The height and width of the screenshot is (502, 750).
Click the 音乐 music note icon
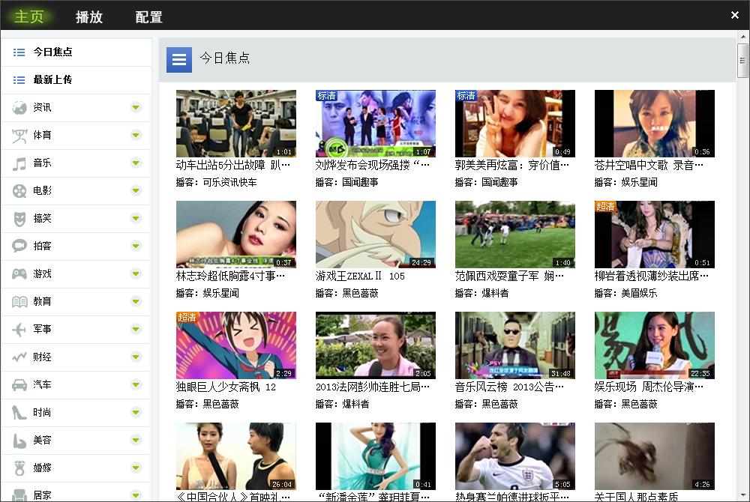pos(19,163)
